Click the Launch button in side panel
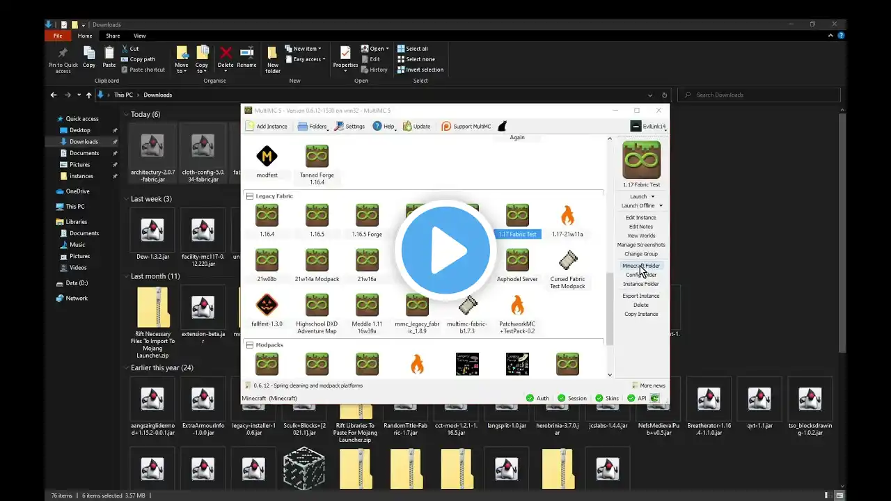The height and width of the screenshot is (501, 891). [x=638, y=197]
